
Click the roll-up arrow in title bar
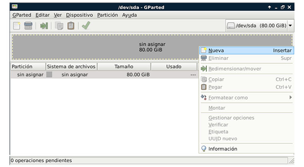click(269, 7)
